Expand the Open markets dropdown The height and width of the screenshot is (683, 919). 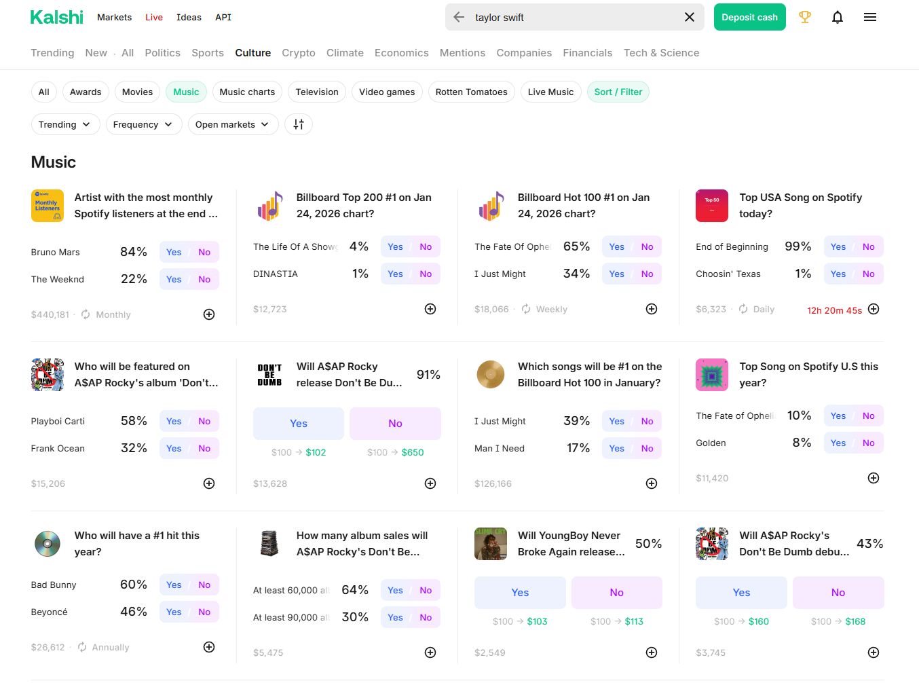pos(232,124)
